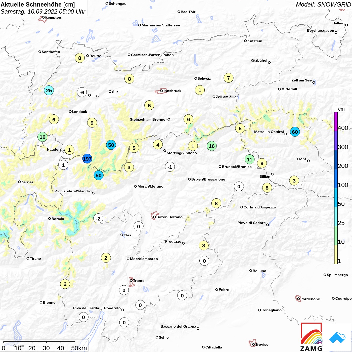Click the 0 marker above Cles
The height and width of the screenshot is (352, 352).
coord(139,226)
